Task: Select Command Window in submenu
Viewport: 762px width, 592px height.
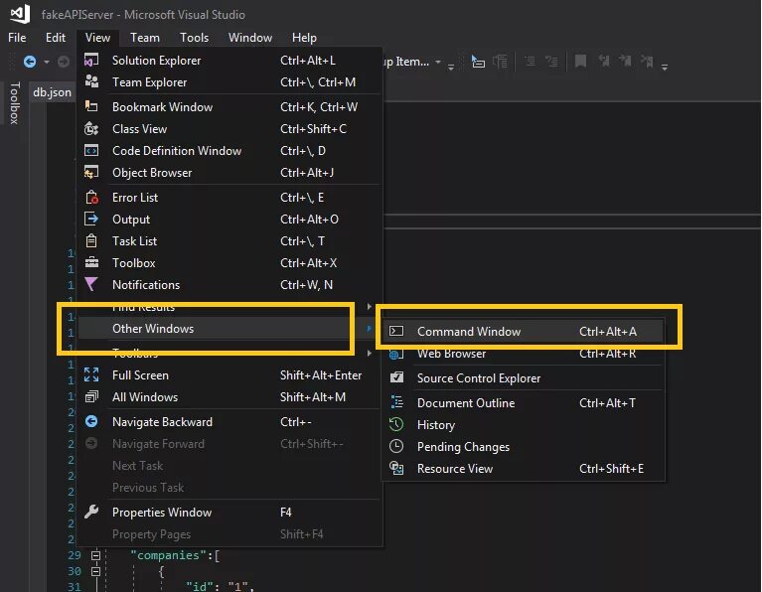Action: (x=523, y=331)
